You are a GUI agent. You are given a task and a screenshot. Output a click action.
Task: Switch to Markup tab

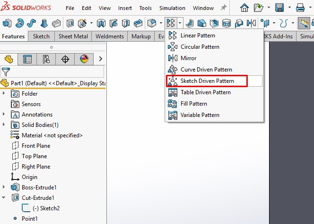click(141, 36)
